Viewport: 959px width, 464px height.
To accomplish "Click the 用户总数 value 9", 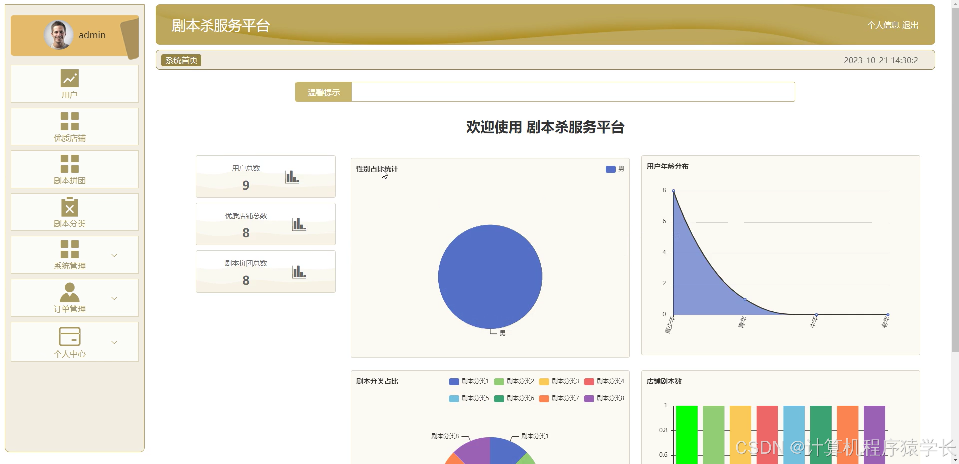I will [246, 185].
